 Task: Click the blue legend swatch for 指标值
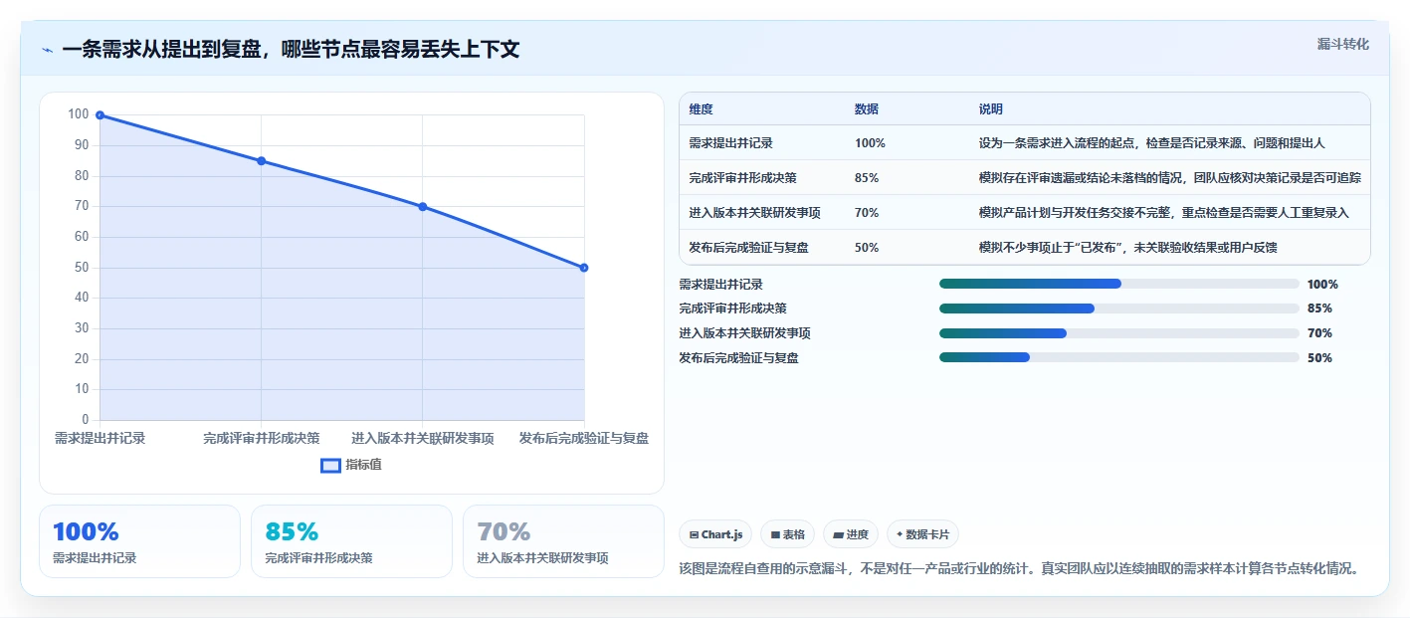(x=330, y=465)
